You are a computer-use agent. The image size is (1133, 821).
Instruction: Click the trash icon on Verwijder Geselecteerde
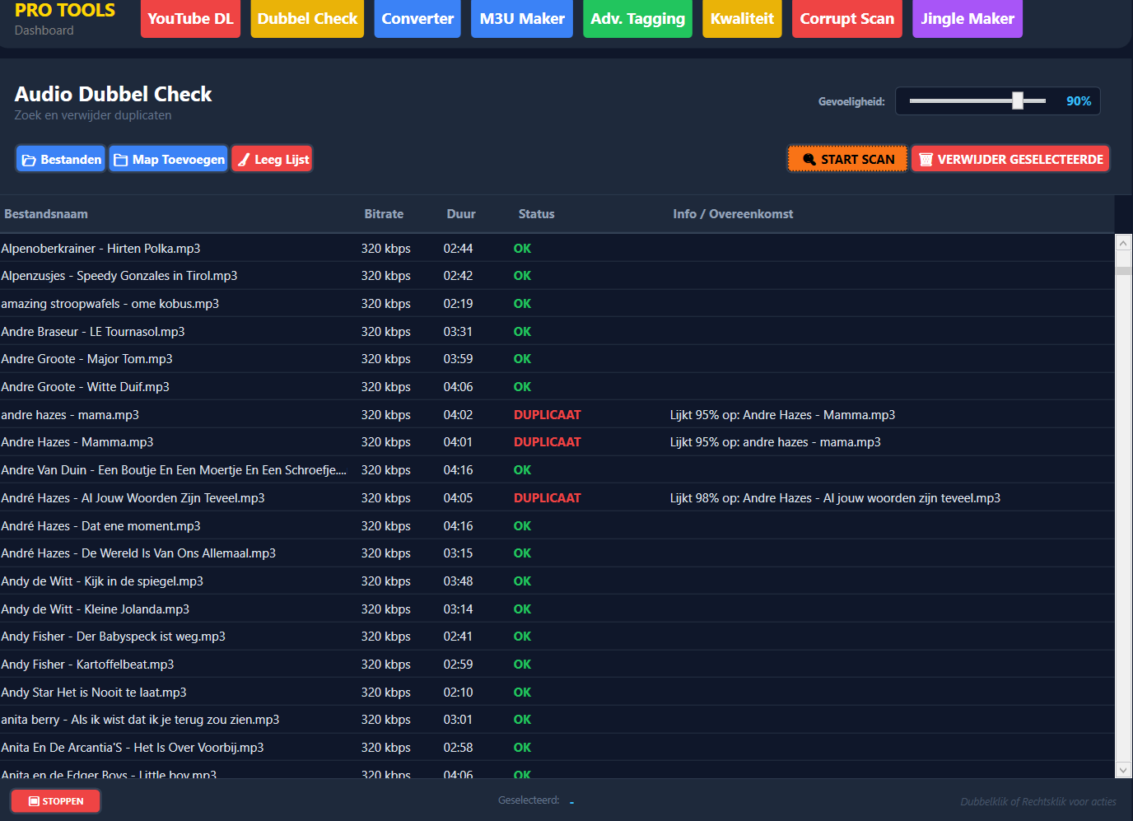pos(926,160)
